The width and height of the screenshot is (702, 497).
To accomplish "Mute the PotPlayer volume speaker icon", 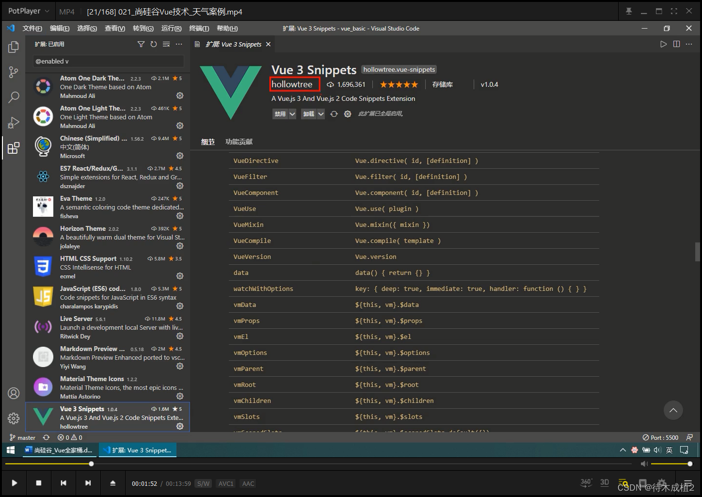I will [644, 464].
